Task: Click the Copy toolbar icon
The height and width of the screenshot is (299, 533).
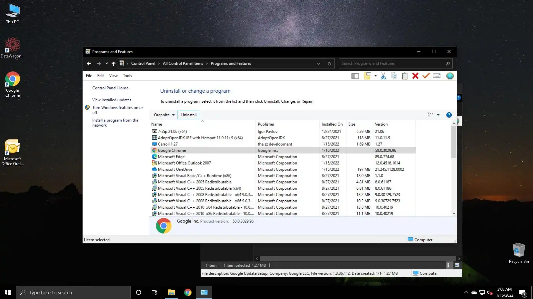Action: point(394,76)
